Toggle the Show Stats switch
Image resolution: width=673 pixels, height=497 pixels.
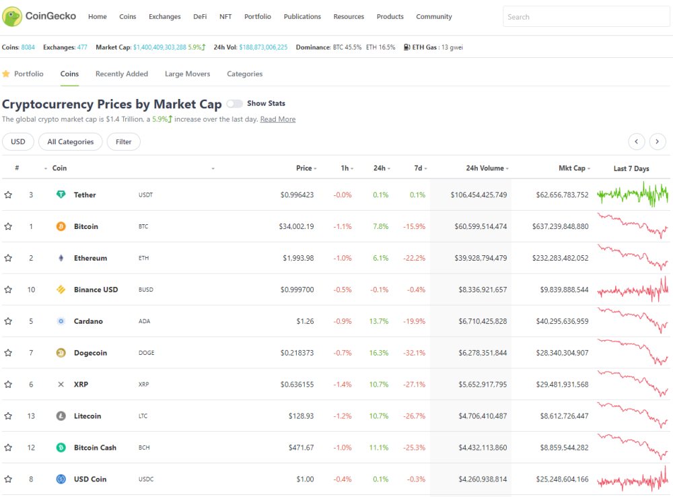point(234,104)
